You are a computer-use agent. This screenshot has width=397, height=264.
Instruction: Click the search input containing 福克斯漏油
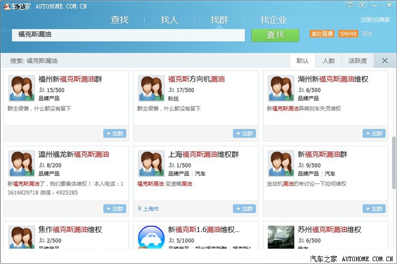click(130, 35)
